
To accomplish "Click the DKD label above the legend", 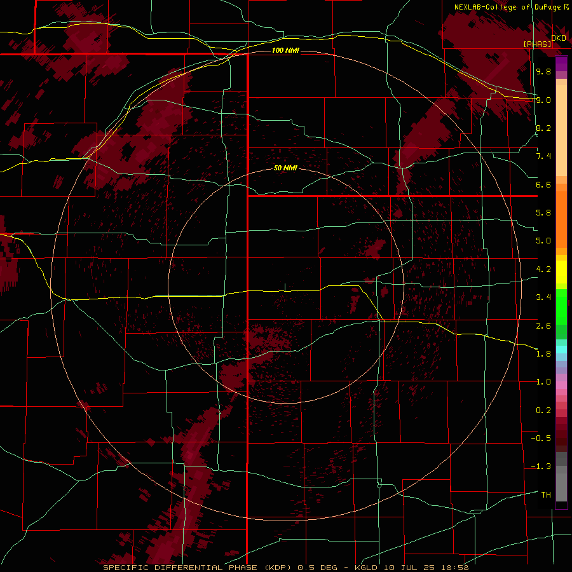I will [x=559, y=37].
